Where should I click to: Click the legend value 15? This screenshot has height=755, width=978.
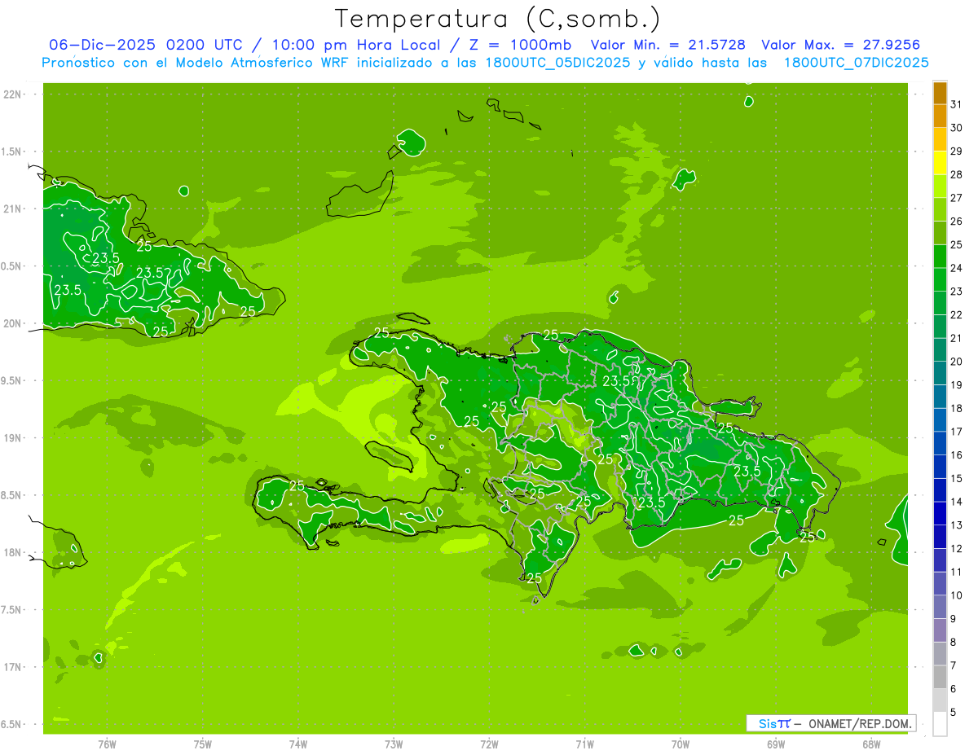957,479
